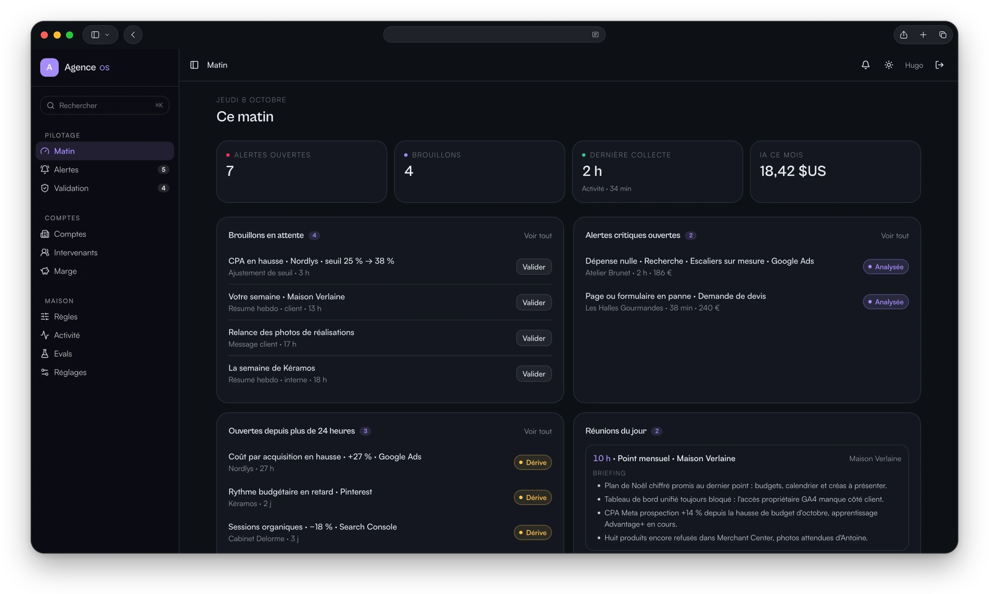Validate La semaine de Kéramos draft
Image resolution: width=989 pixels, height=594 pixels.
[x=534, y=374]
